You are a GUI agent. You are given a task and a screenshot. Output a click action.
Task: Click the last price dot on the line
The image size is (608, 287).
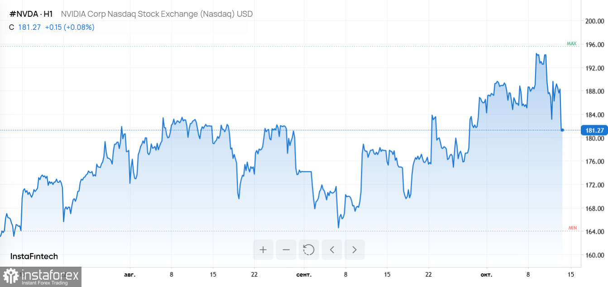click(x=562, y=130)
